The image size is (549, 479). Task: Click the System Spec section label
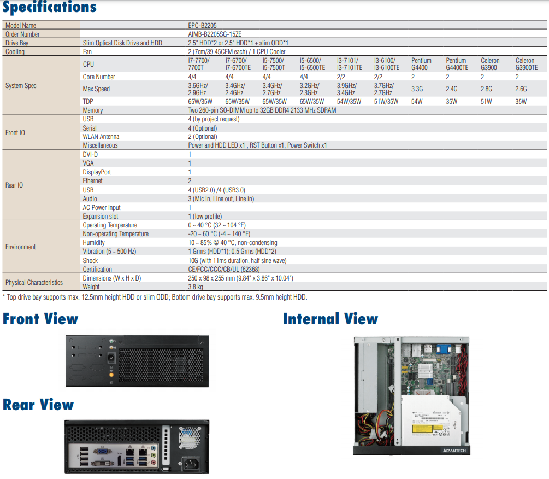click(x=21, y=85)
